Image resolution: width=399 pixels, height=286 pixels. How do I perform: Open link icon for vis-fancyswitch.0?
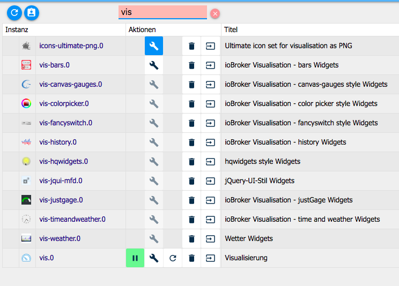pos(210,123)
